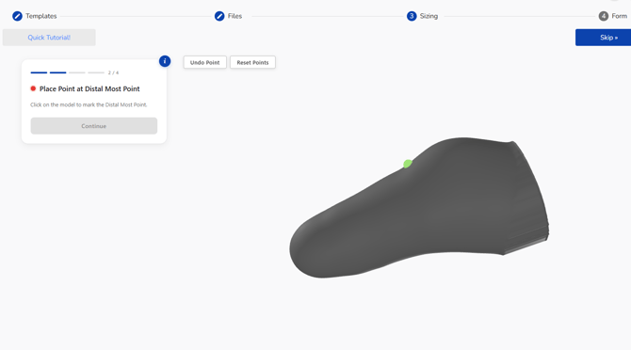
Task: Click the green marker point on model
Action: point(407,164)
